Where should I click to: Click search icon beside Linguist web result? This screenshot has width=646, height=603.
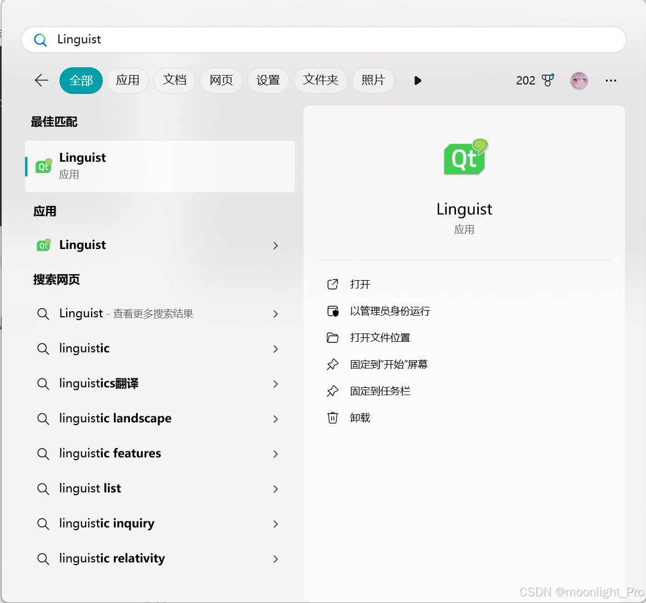pyautogui.click(x=43, y=313)
